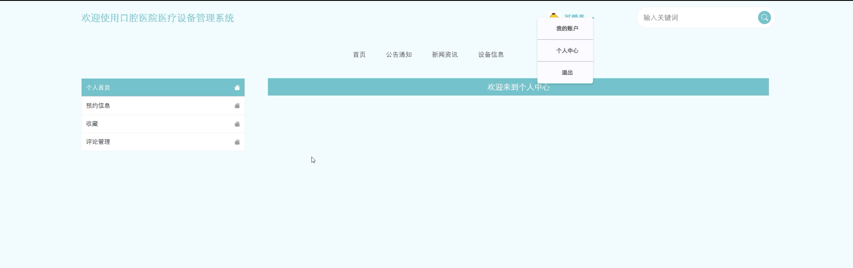Open the 公告通知 navigation tab
853x268 pixels.
coord(399,55)
